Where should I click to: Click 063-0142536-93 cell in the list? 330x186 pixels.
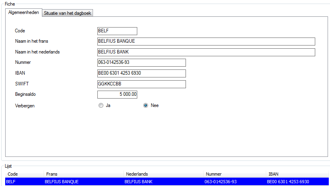(221, 182)
